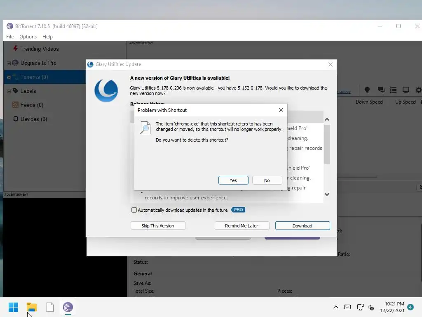Click release notes scrollbar down arrow
Image resolution: width=422 pixels, height=317 pixels.
[x=327, y=194]
